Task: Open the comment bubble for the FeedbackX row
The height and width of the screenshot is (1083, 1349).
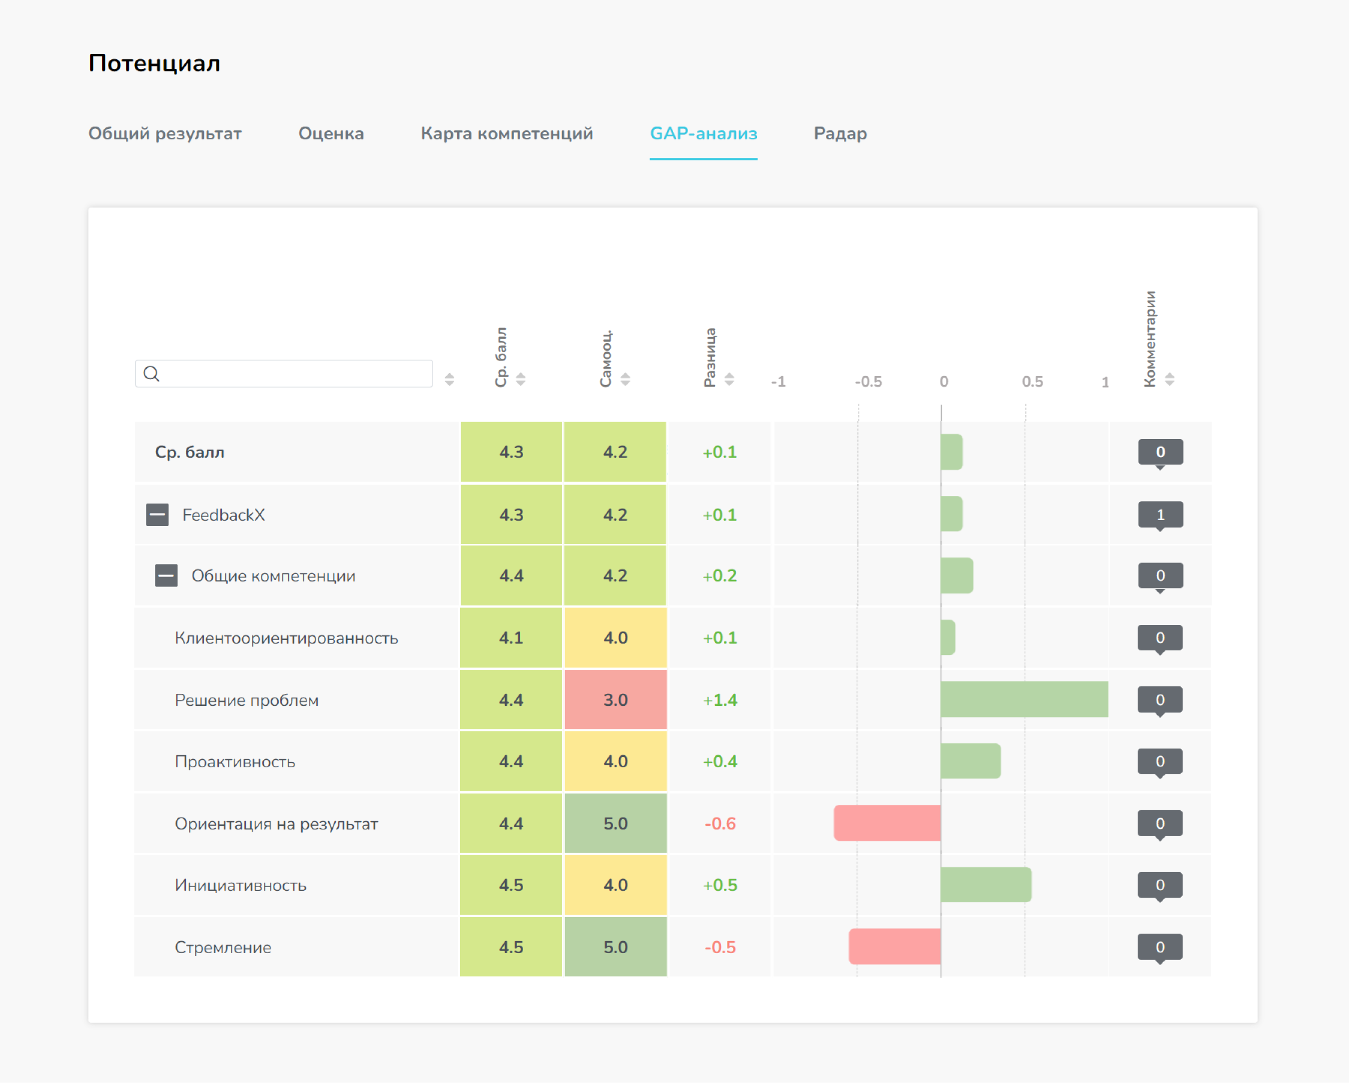Action: [x=1160, y=515]
